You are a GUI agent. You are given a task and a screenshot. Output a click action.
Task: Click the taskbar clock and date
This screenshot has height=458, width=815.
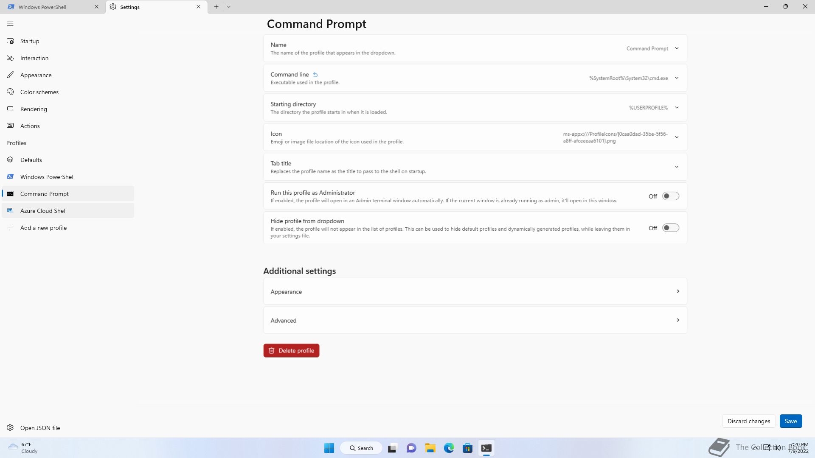pyautogui.click(x=798, y=448)
